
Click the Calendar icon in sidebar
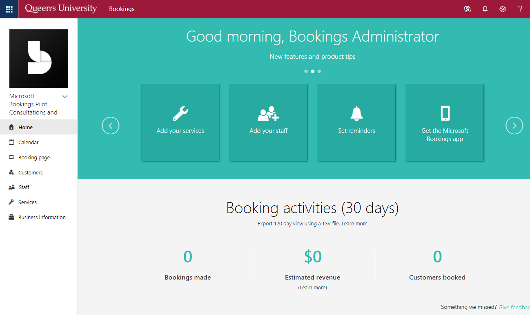click(x=11, y=142)
